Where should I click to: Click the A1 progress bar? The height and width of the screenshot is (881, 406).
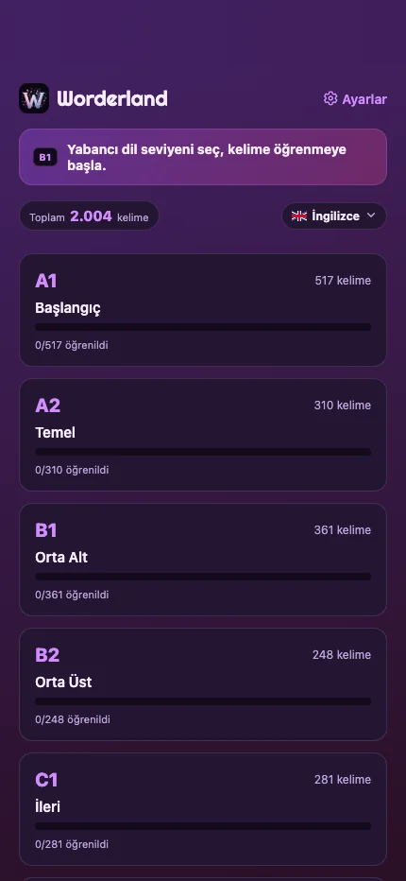[x=203, y=327]
